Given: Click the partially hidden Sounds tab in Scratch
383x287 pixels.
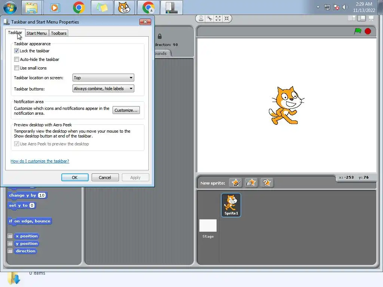Looking at the screenshot, I should (x=162, y=53).
